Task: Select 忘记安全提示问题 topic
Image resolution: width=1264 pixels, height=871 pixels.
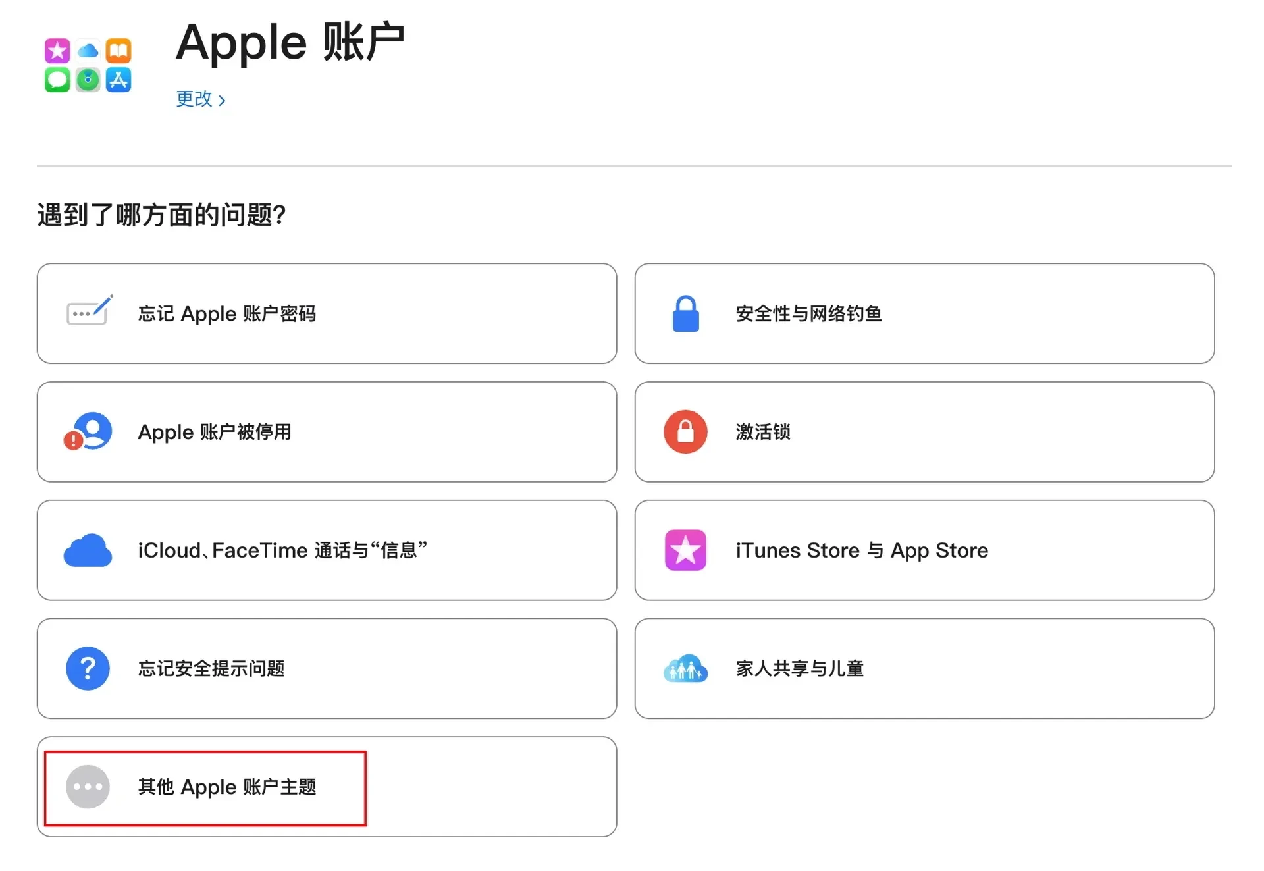Action: (211, 669)
